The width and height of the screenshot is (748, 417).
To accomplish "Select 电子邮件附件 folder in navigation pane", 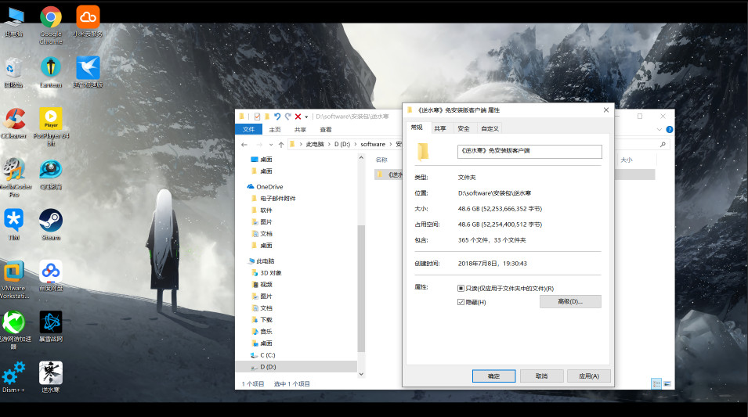I will (277, 199).
